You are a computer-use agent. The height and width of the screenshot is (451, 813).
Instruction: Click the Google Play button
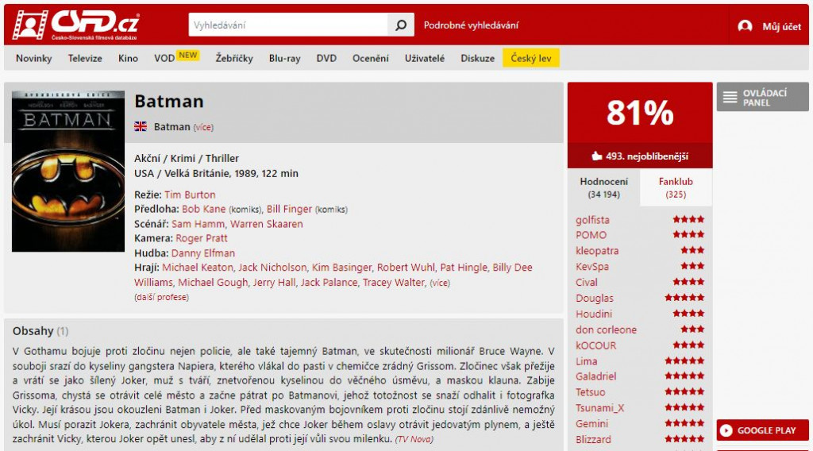(x=763, y=430)
